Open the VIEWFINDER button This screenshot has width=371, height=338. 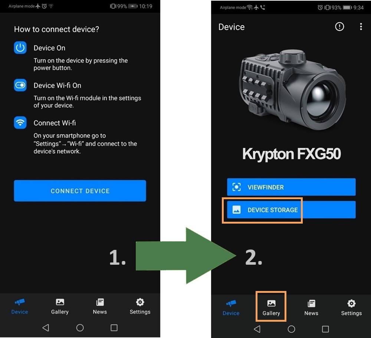tap(291, 187)
